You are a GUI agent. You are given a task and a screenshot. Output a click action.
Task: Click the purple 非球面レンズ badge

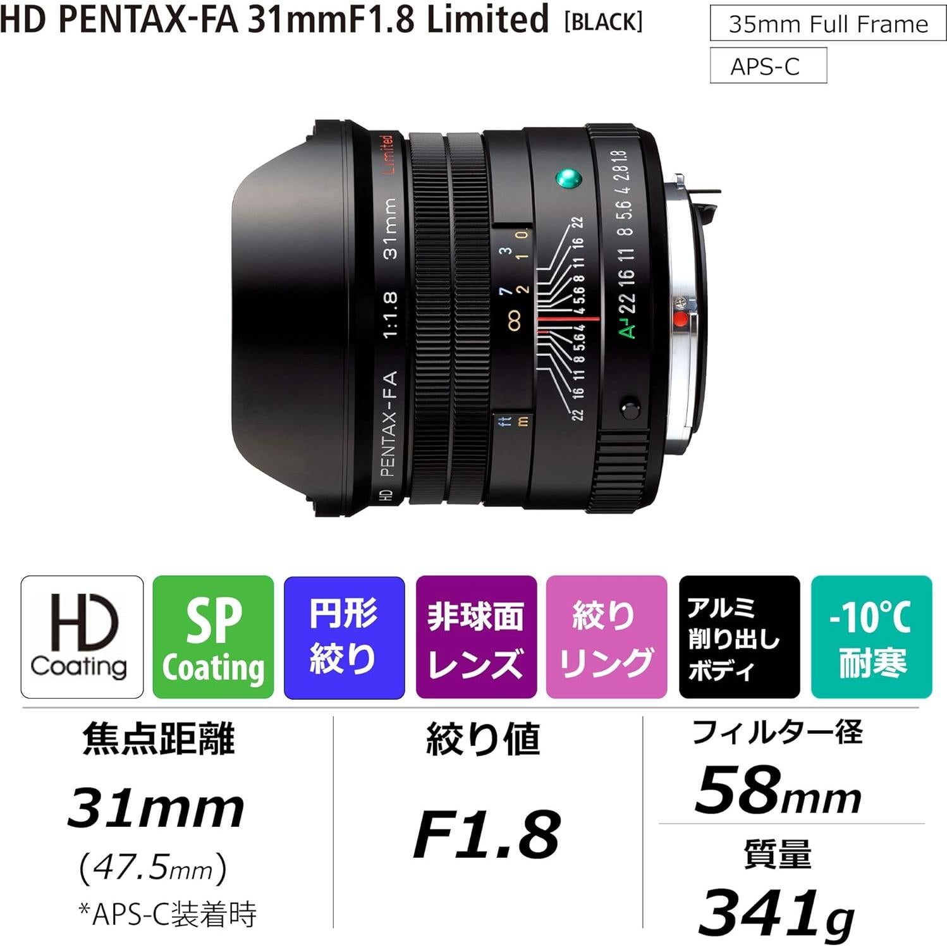[x=476, y=637]
